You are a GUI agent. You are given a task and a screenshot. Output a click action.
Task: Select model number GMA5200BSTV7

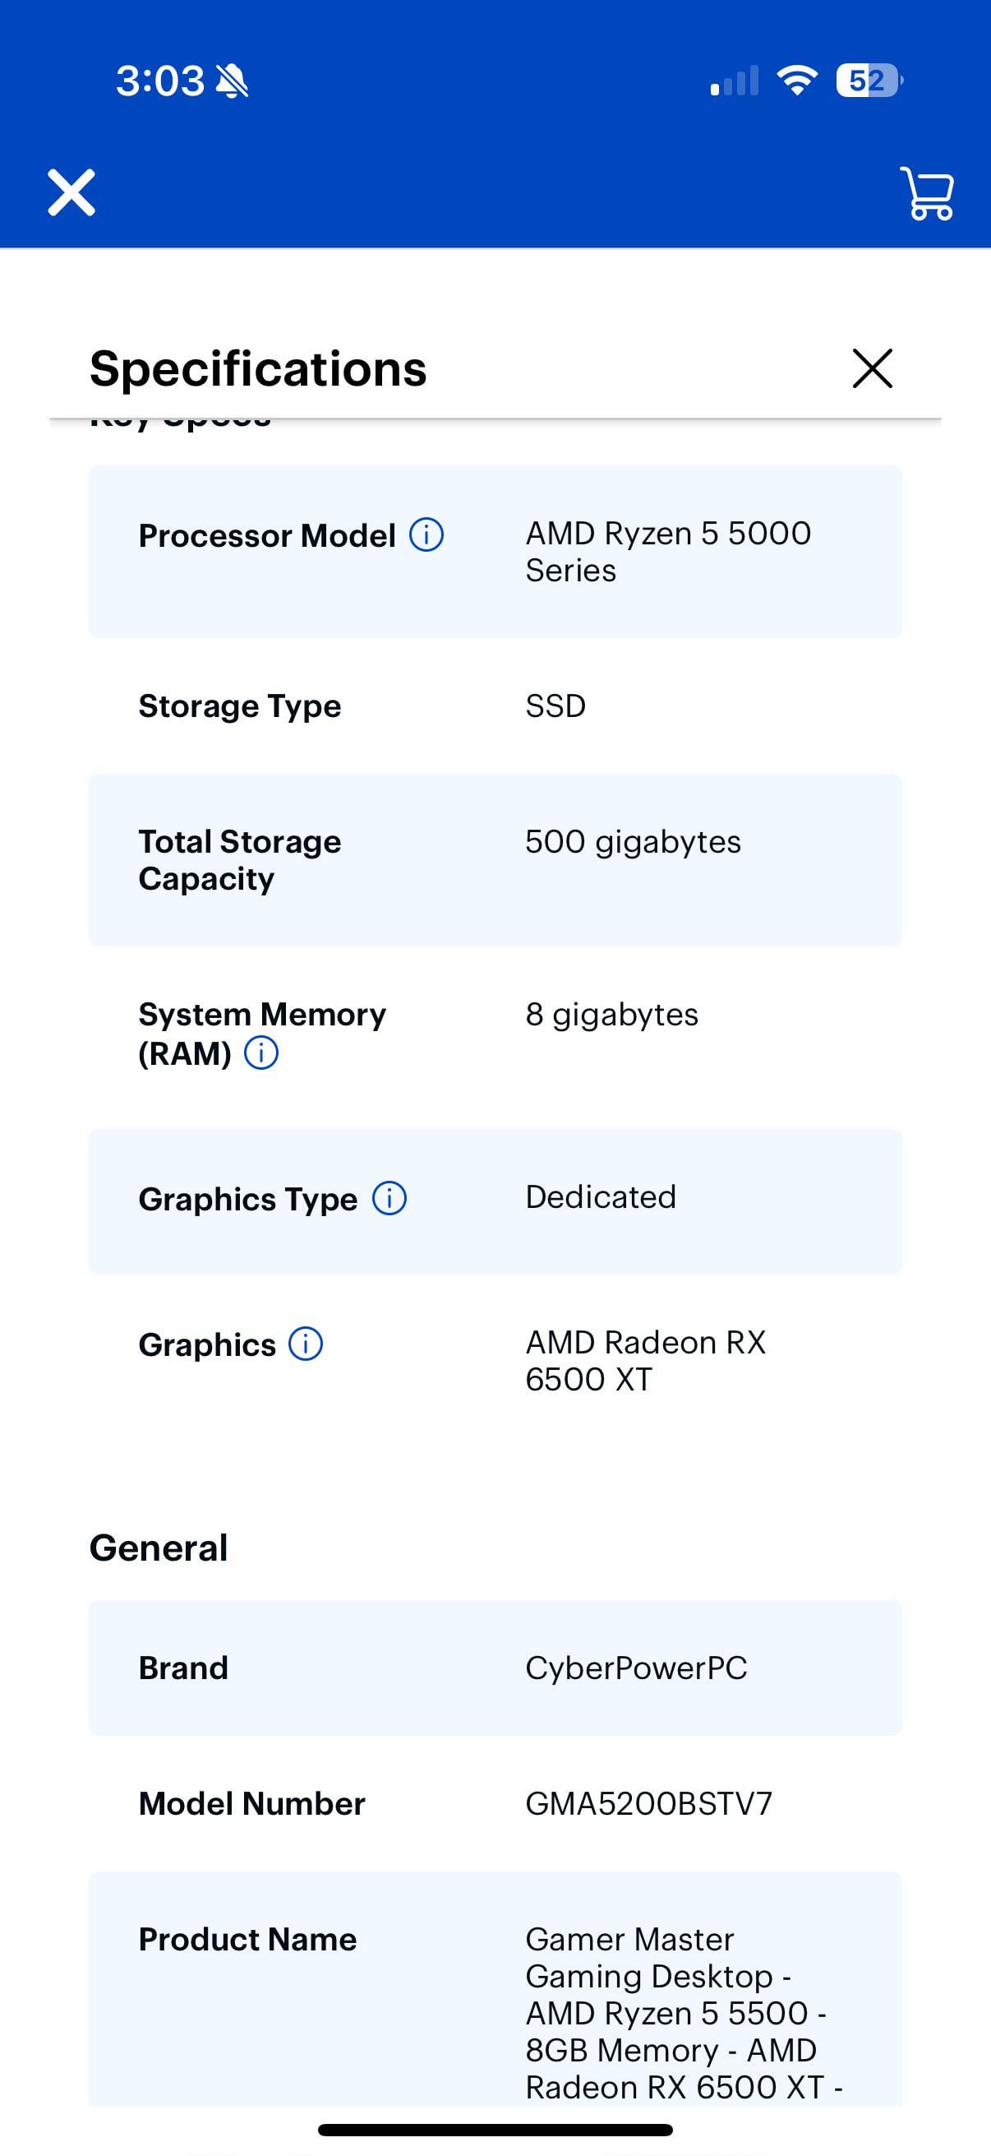coord(649,1803)
